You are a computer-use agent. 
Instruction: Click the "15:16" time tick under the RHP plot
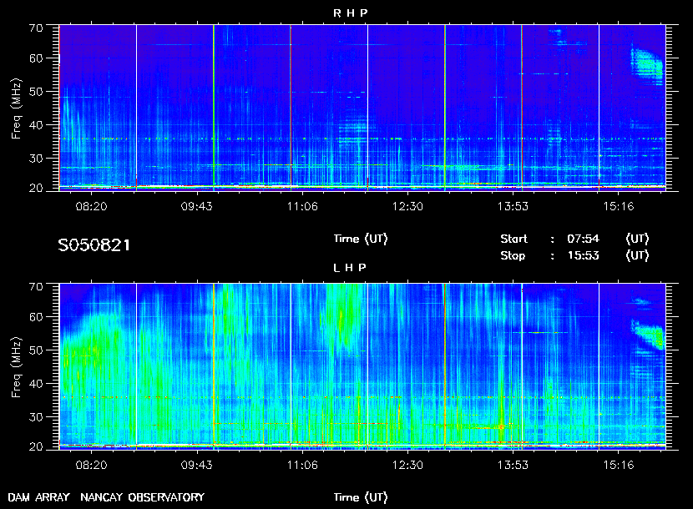(619, 206)
